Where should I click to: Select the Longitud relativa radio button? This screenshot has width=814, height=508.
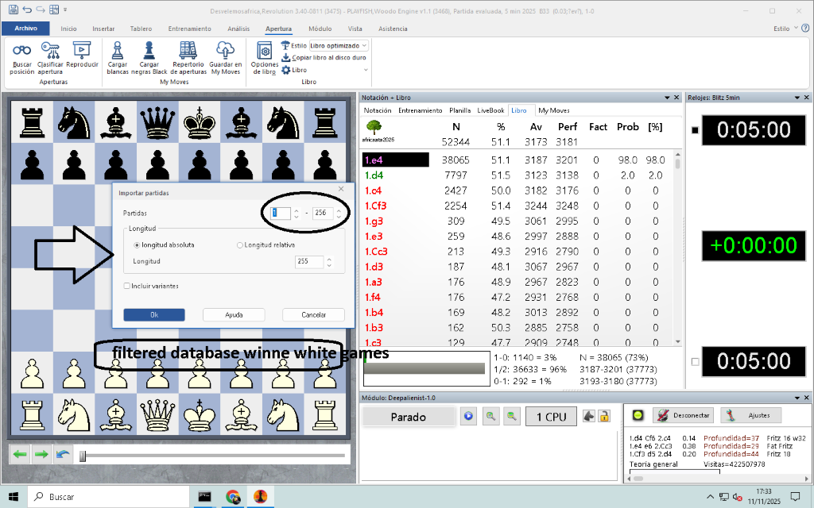240,245
